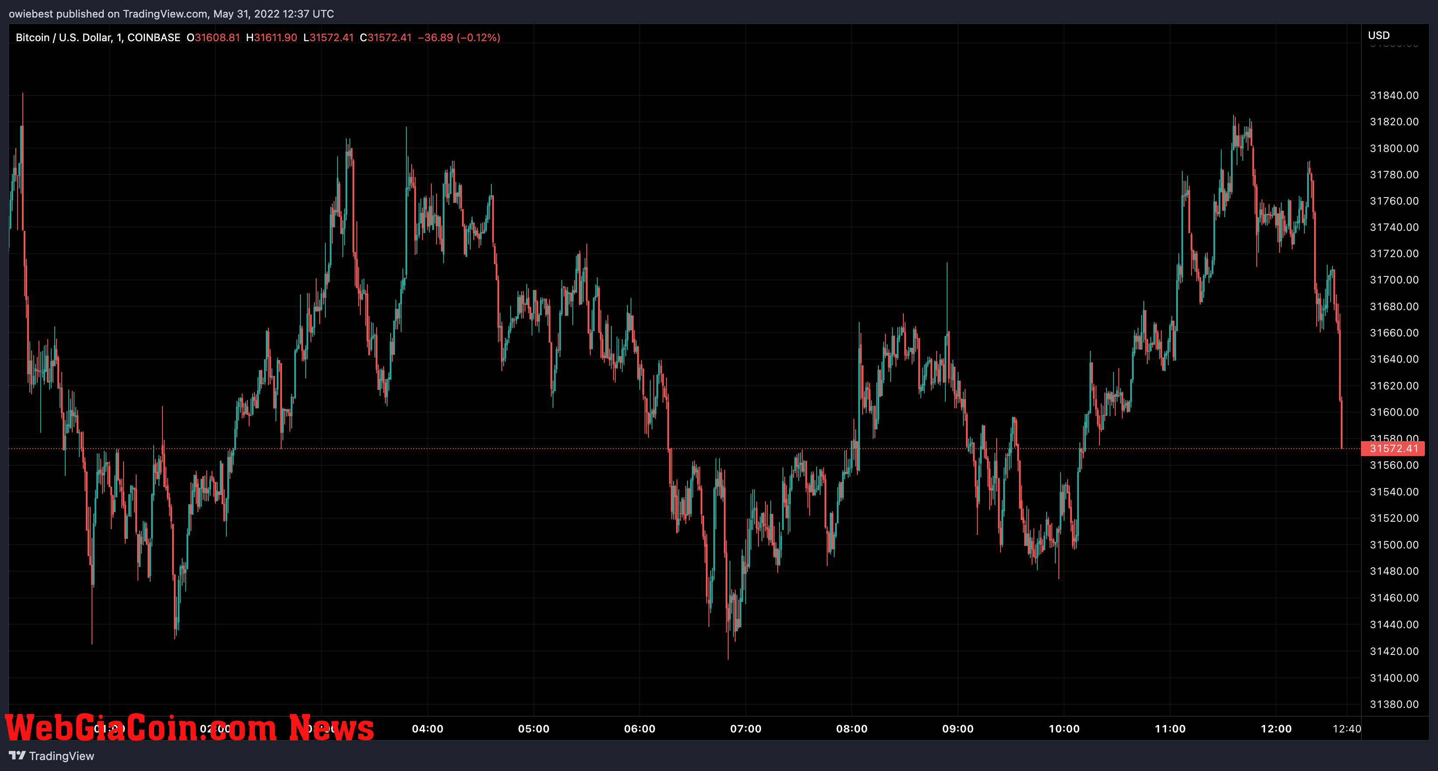Image resolution: width=1438 pixels, height=771 pixels.
Task: Click the 12:40 time axis label
Action: 1347,729
